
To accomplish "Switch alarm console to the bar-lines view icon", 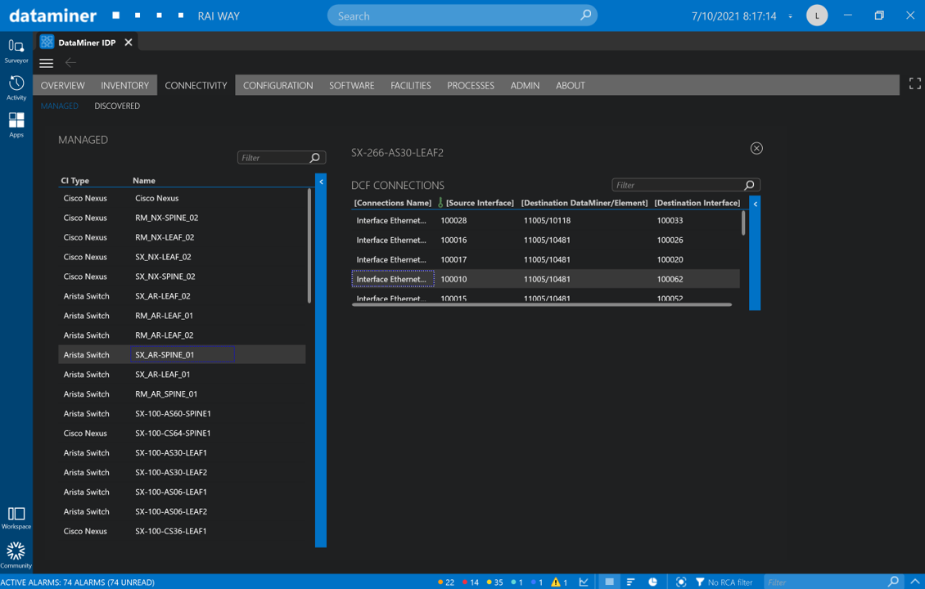I will coord(630,582).
